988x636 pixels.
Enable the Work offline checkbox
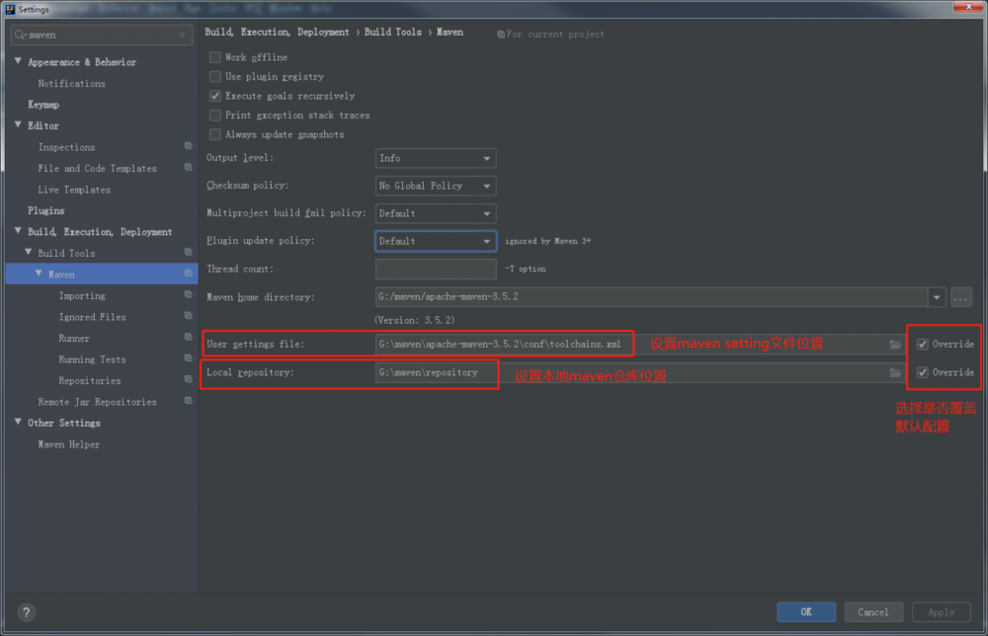tap(215, 57)
